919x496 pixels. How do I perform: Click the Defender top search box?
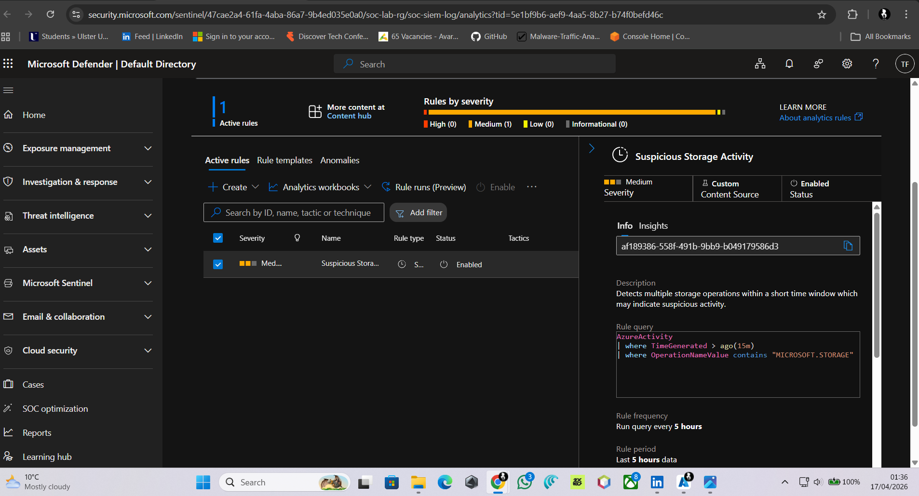[x=474, y=64]
